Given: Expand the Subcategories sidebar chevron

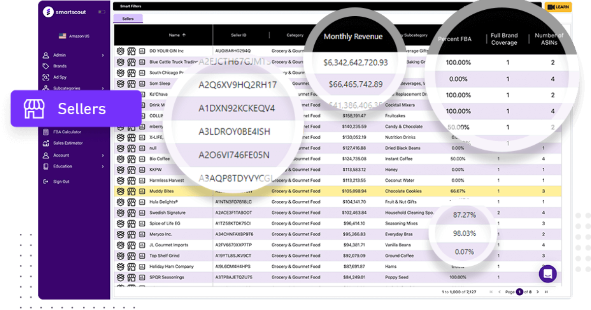Looking at the screenshot, I should tap(103, 89).
